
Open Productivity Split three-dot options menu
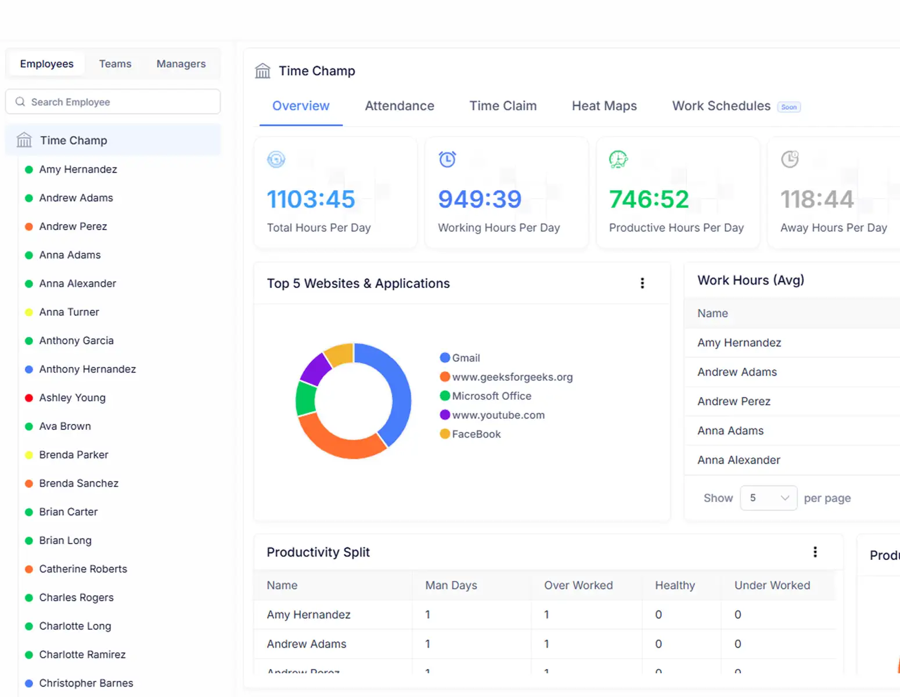tap(815, 552)
